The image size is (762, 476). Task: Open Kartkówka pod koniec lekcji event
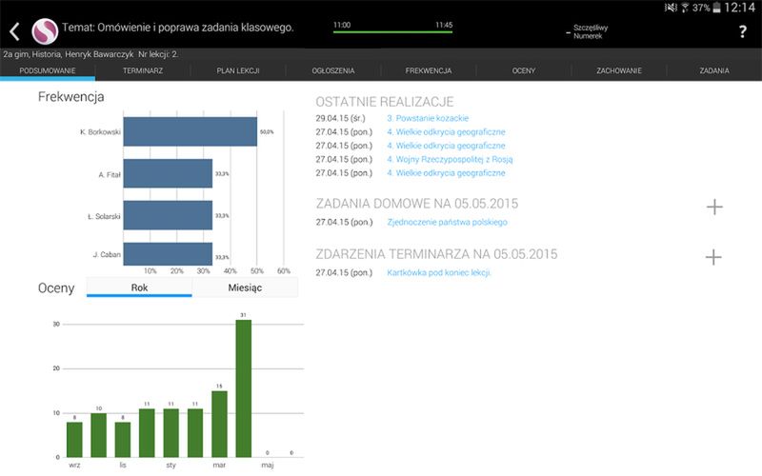tap(439, 272)
